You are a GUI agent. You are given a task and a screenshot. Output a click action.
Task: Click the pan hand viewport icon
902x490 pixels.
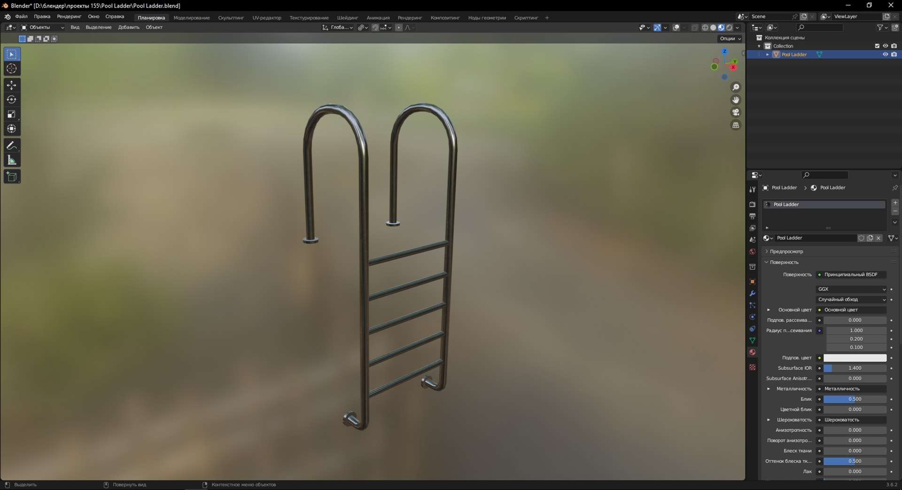pos(736,100)
